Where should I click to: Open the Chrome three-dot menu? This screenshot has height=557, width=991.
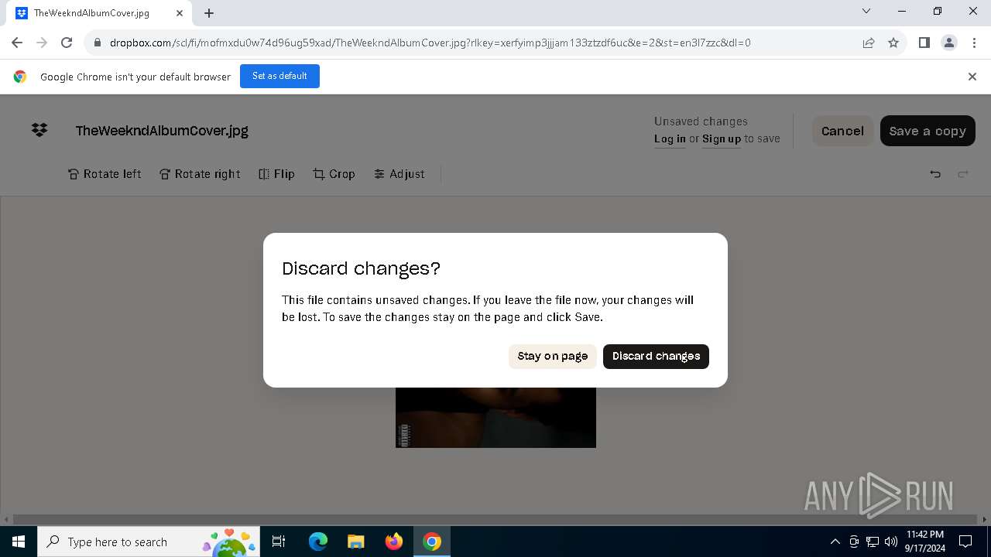click(973, 43)
